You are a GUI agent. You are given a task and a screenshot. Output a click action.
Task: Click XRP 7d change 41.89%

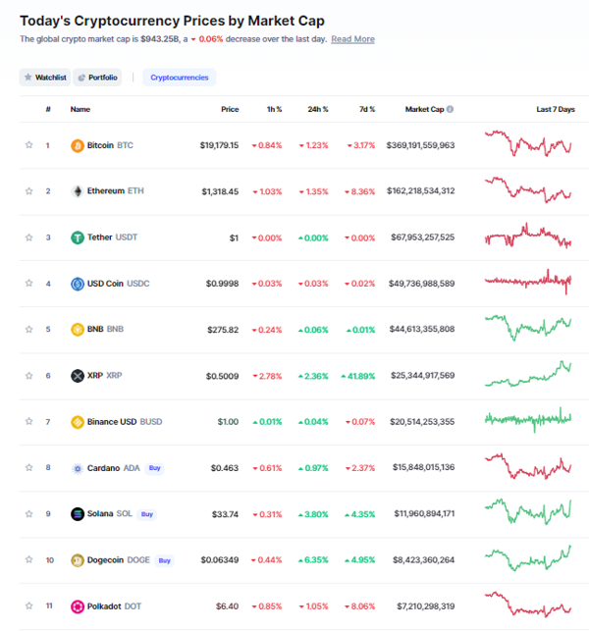point(358,376)
